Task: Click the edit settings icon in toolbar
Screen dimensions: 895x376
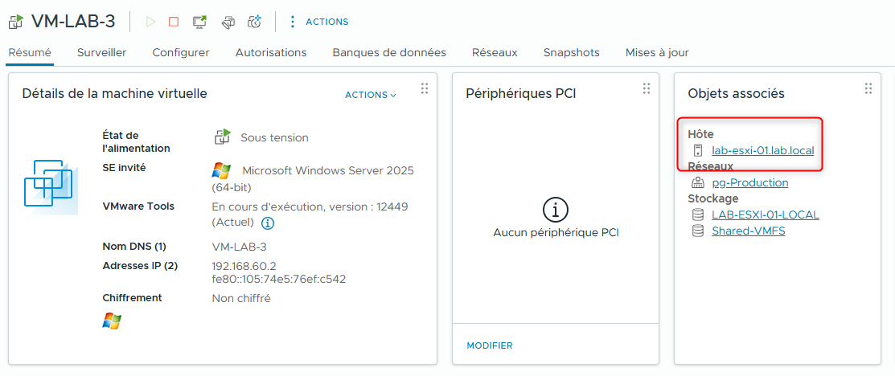Action: click(228, 22)
